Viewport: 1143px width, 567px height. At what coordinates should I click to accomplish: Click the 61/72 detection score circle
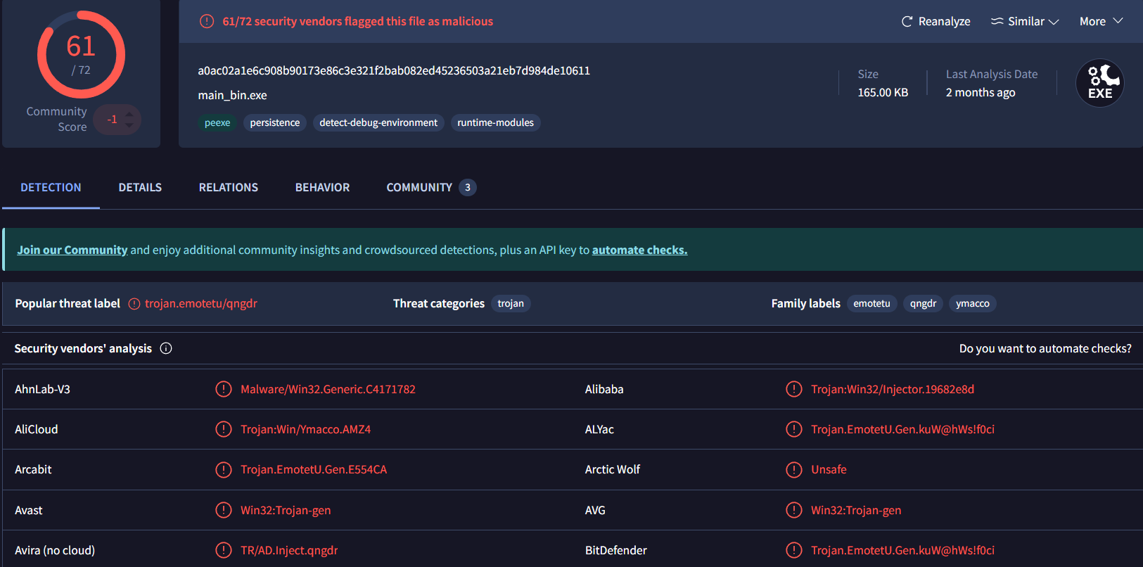(x=81, y=55)
